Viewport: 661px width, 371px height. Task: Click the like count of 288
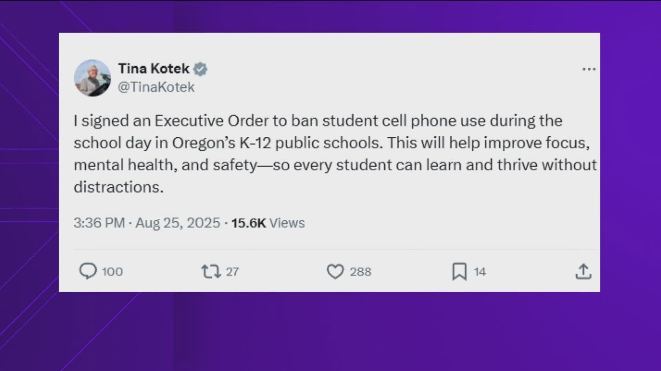(x=360, y=272)
